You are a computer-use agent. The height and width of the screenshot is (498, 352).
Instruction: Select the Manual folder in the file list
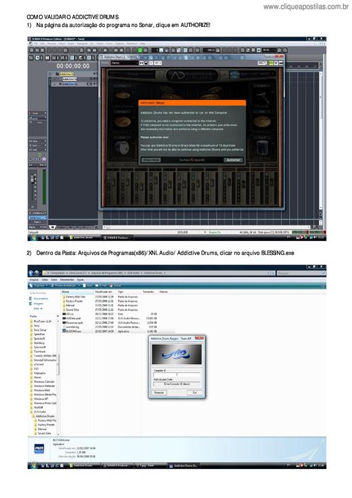click(x=68, y=305)
